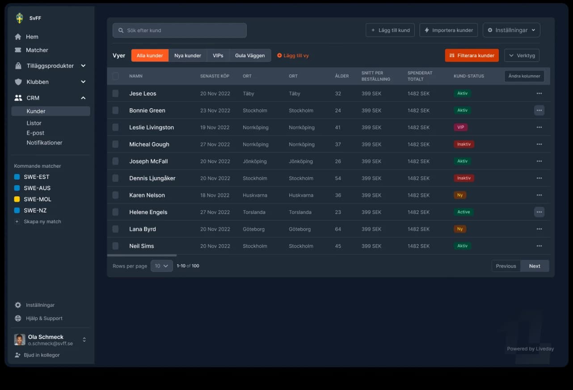The image size is (573, 390).
Task: Expand the Tilläggsprodukter sidebar section
Action: pyautogui.click(x=83, y=66)
